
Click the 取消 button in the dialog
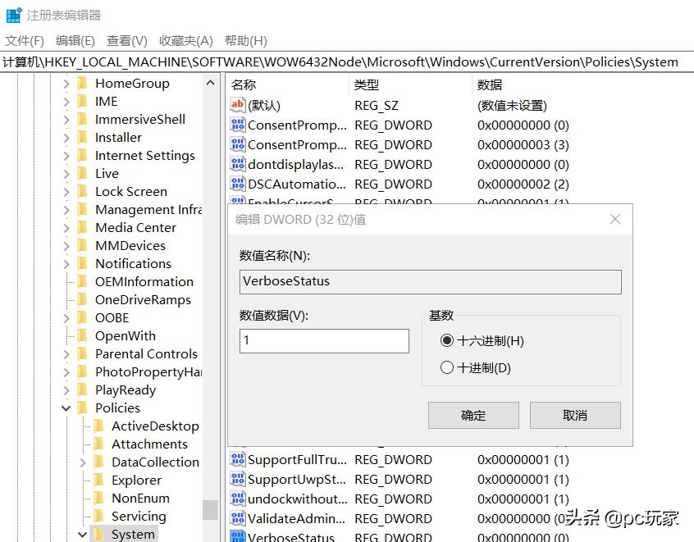(x=574, y=415)
